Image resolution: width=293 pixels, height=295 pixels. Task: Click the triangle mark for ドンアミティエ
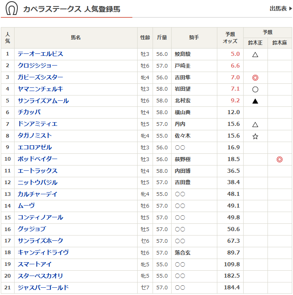tap(255, 125)
